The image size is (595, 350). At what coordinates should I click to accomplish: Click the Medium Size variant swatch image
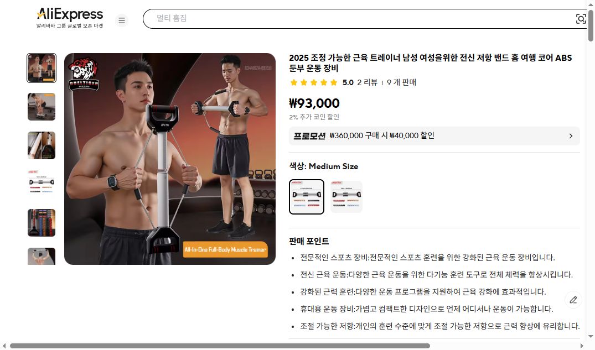306,196
